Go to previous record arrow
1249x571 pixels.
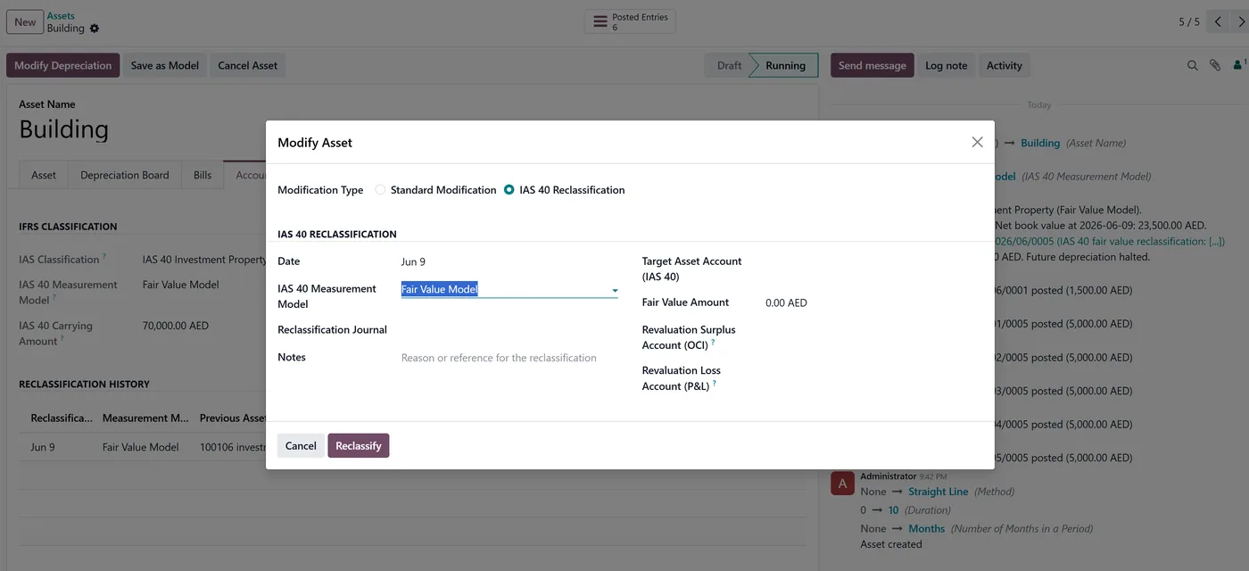point(1218,22)
